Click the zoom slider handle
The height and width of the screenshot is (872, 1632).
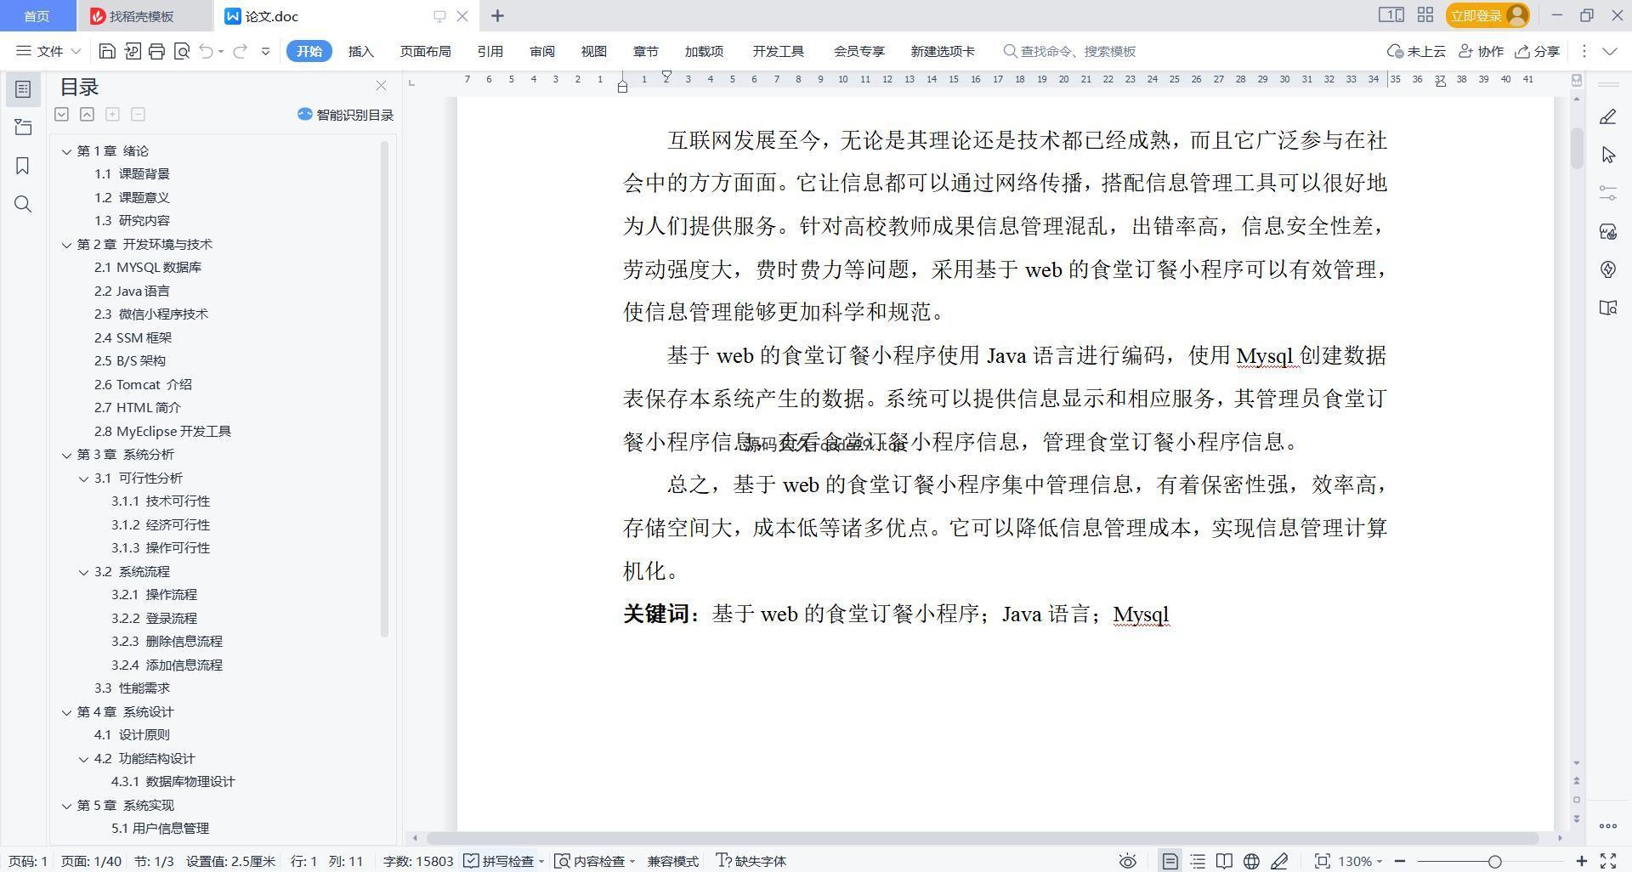[x=1494, y=861]
